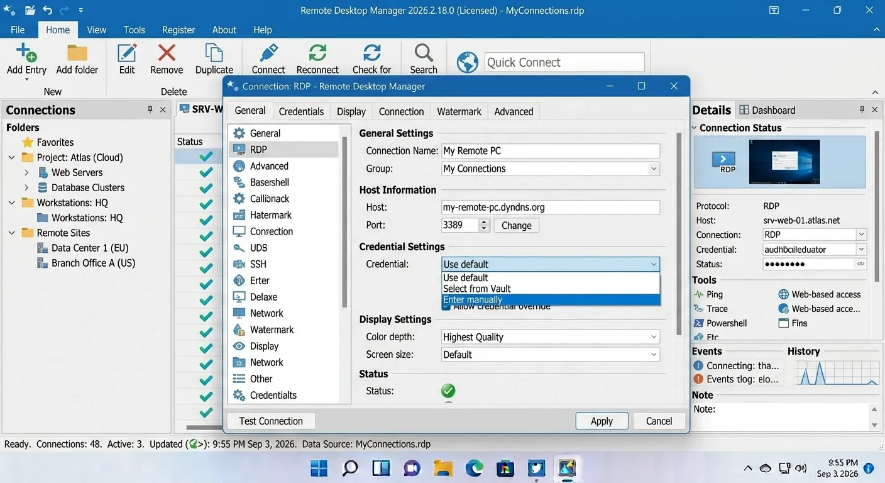Open the Screen size dropdown

tap(654, 355)
